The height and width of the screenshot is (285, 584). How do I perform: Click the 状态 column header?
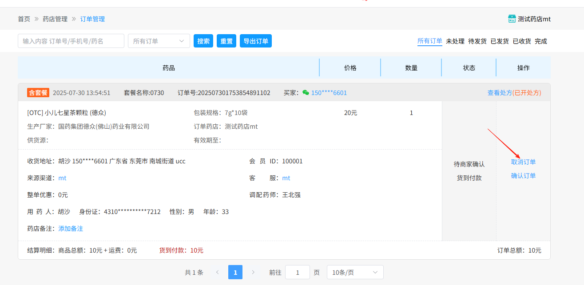(x=469, y=68)
